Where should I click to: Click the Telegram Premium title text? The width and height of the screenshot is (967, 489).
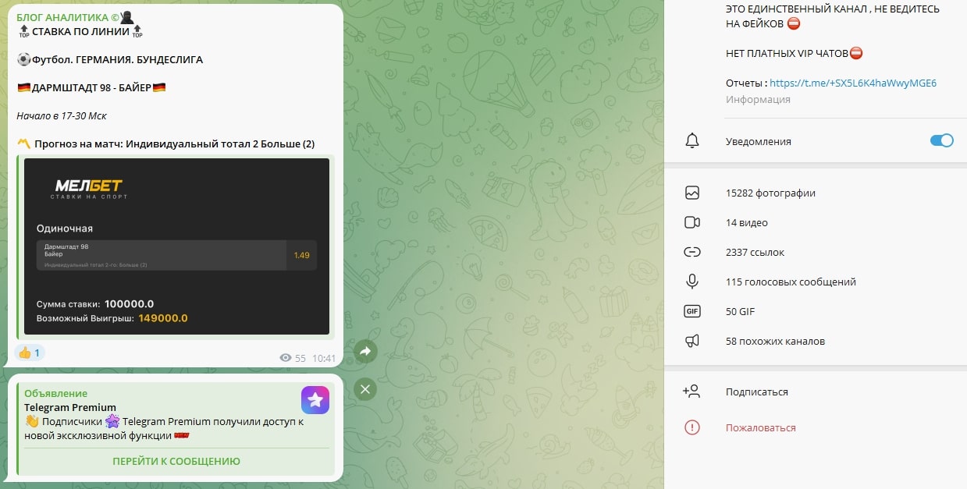click(x=70, y=407)
